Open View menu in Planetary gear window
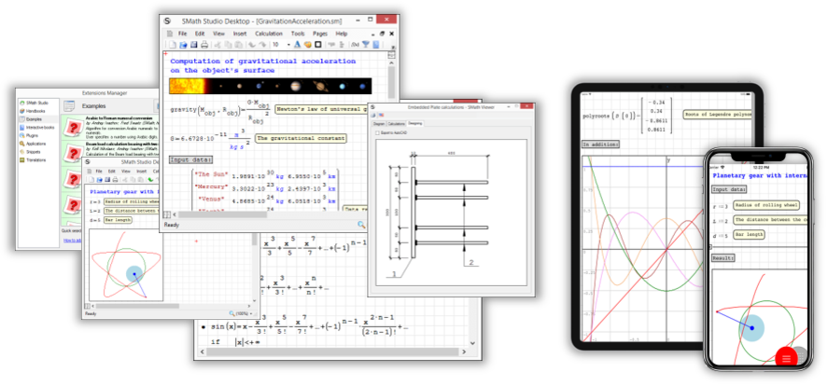 [126, 171]
